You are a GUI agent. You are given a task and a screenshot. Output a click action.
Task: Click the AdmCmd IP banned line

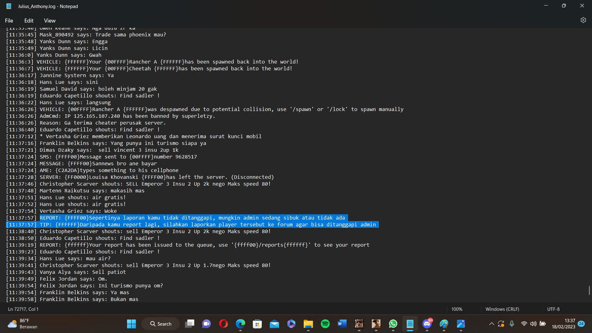coord(111,116)
